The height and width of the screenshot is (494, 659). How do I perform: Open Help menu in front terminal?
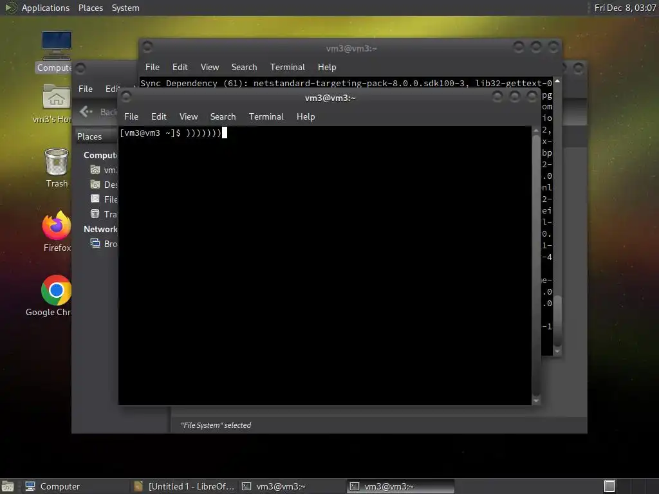point(306,117)
